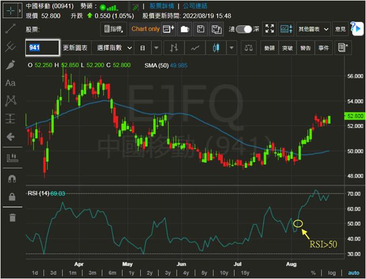Select the brush drawing tool

(10, 64)
